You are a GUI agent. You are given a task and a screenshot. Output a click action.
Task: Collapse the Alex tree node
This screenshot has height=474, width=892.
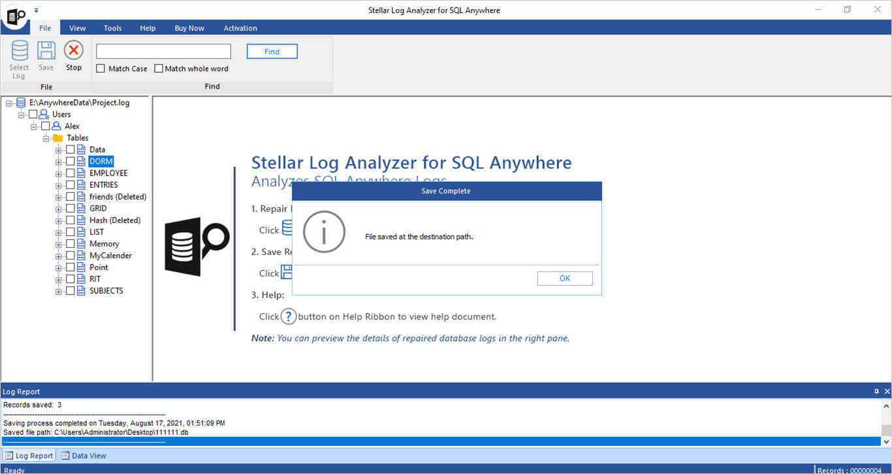click(34, 126)
